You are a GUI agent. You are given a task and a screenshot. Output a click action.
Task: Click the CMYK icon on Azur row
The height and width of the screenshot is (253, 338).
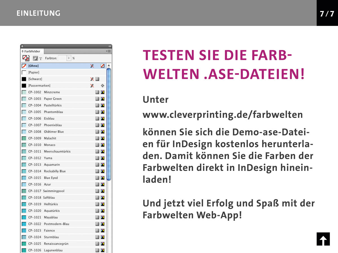(103, 184)
